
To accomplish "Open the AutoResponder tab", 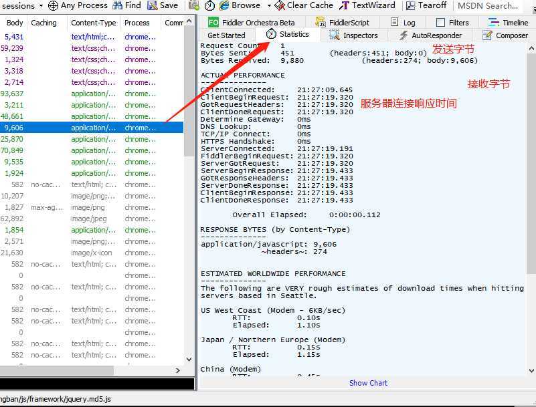I will click(430, 35).
